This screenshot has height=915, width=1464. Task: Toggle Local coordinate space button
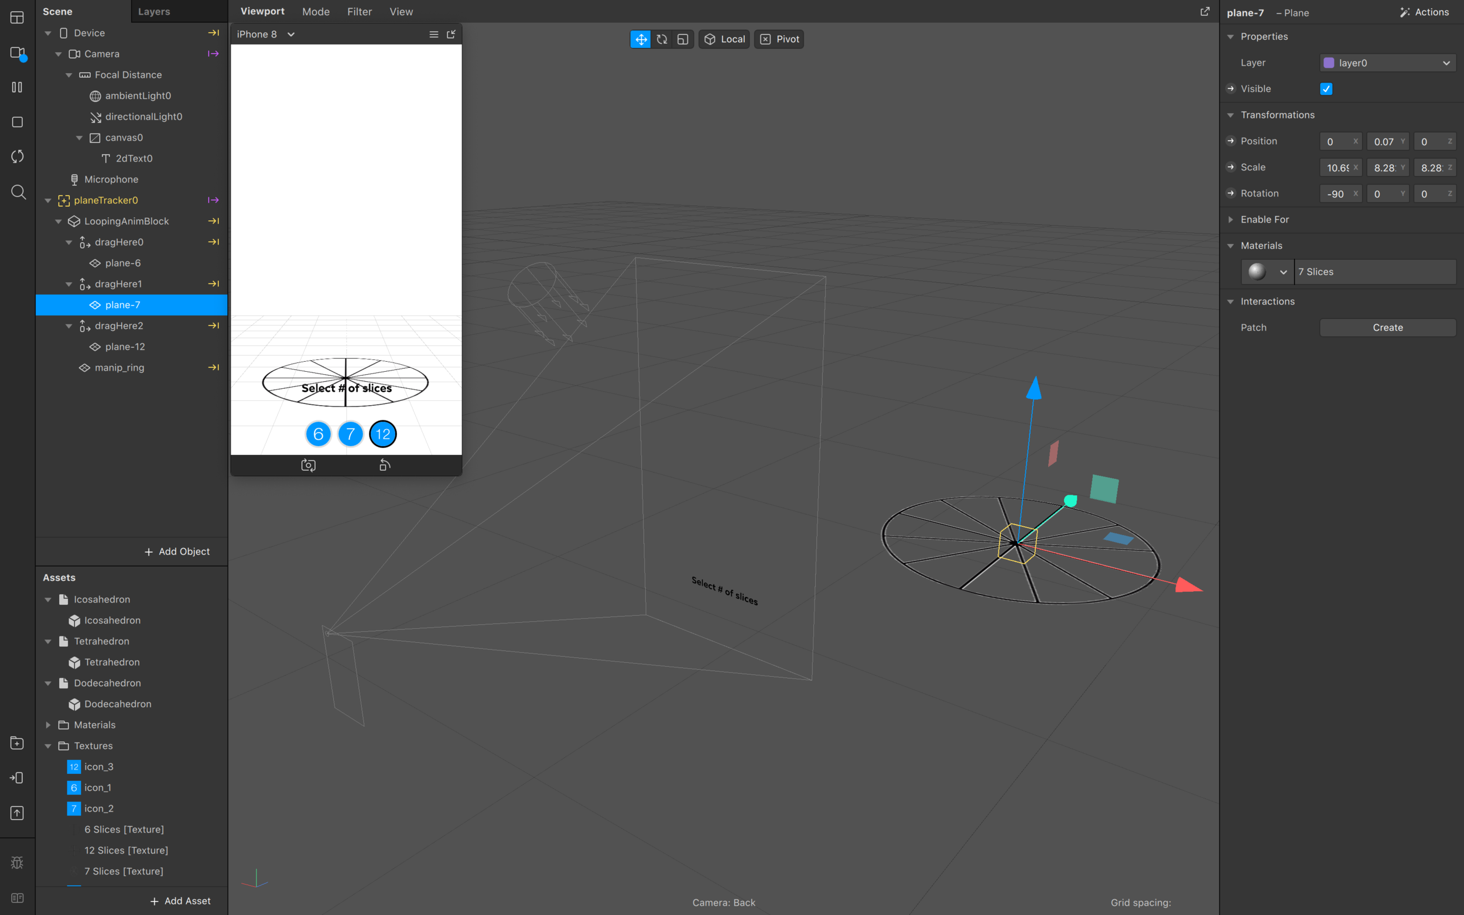(724, 39)
